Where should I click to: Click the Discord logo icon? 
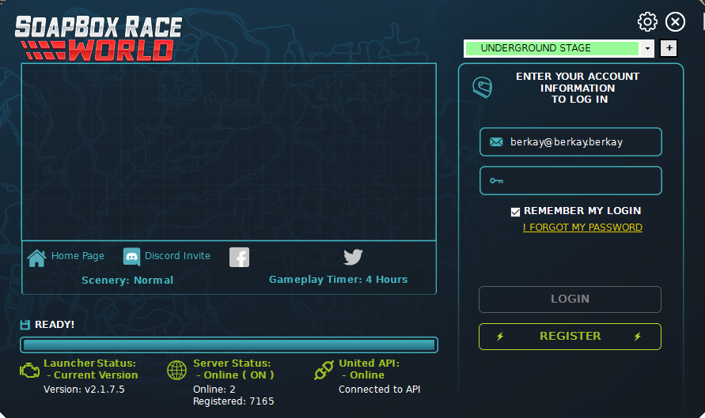131,257
